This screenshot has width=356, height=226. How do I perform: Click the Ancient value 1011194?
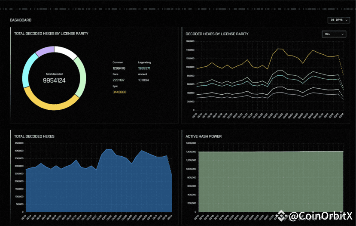[143, 80]
